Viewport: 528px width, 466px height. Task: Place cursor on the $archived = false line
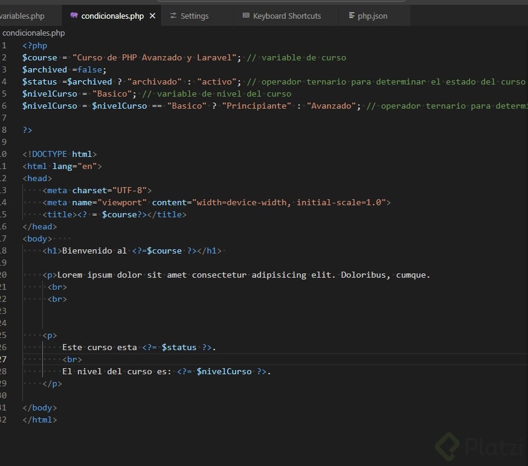[64, 69]
